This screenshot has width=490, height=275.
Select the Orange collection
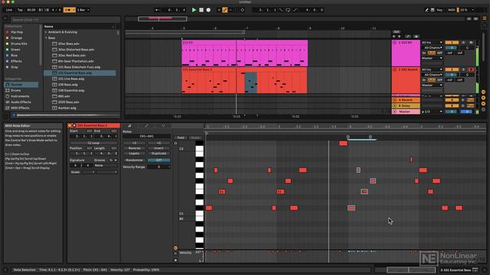click(x=16, y=38)
